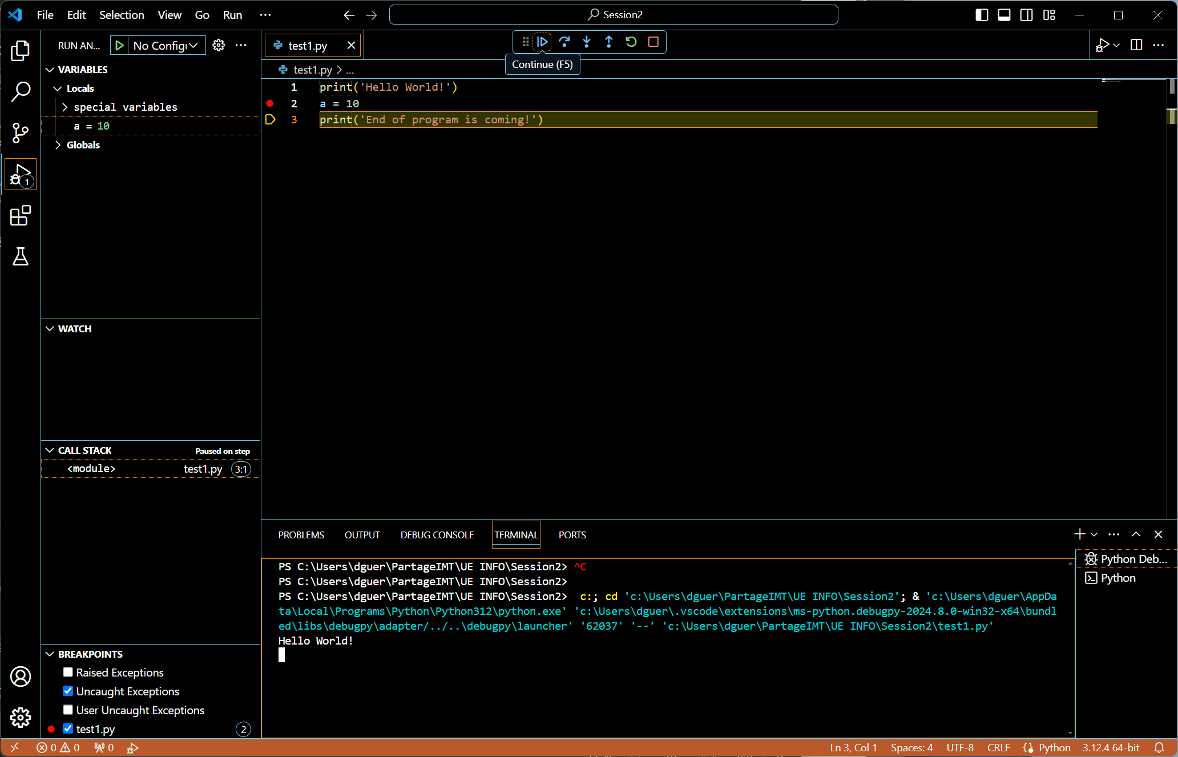Collapse the BREAKPOINTS section
The image size is (1178, 757).
(50, 654)
